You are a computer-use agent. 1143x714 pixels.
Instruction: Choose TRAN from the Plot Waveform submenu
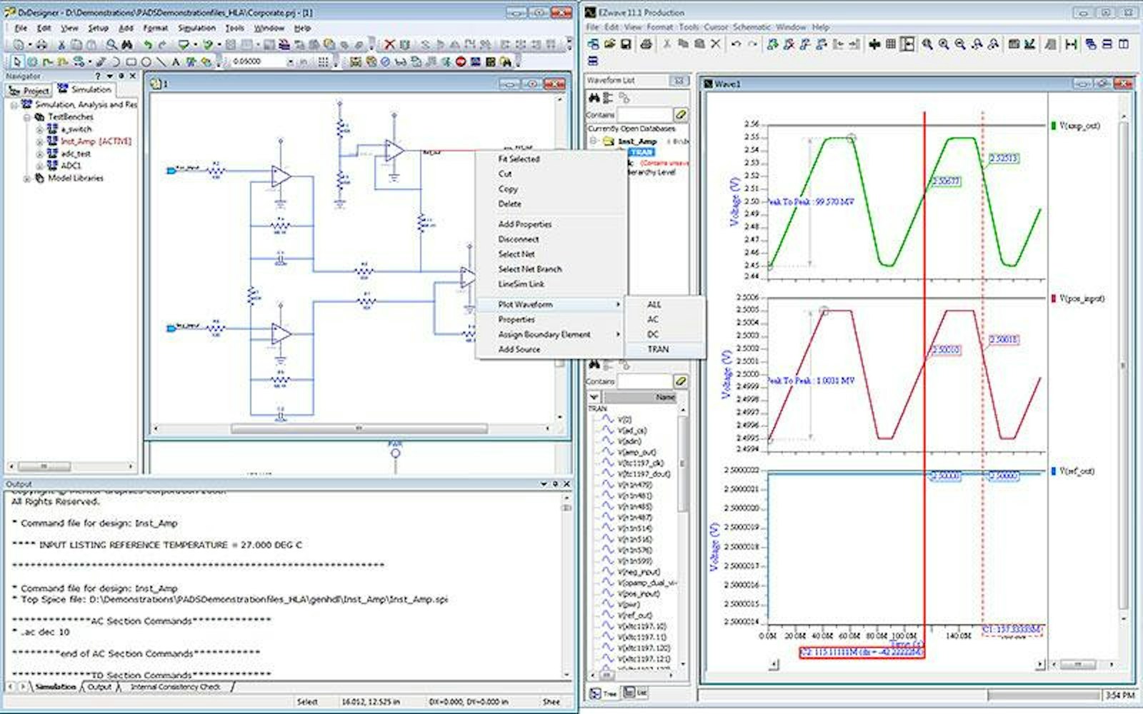point(660,349)
